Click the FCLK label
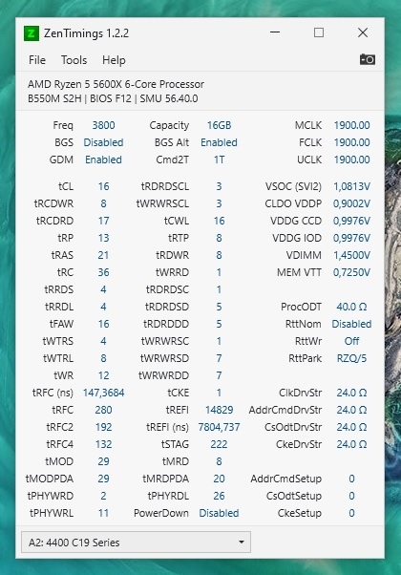The height and width of the screenshot is (575, 401). [310, 142]
